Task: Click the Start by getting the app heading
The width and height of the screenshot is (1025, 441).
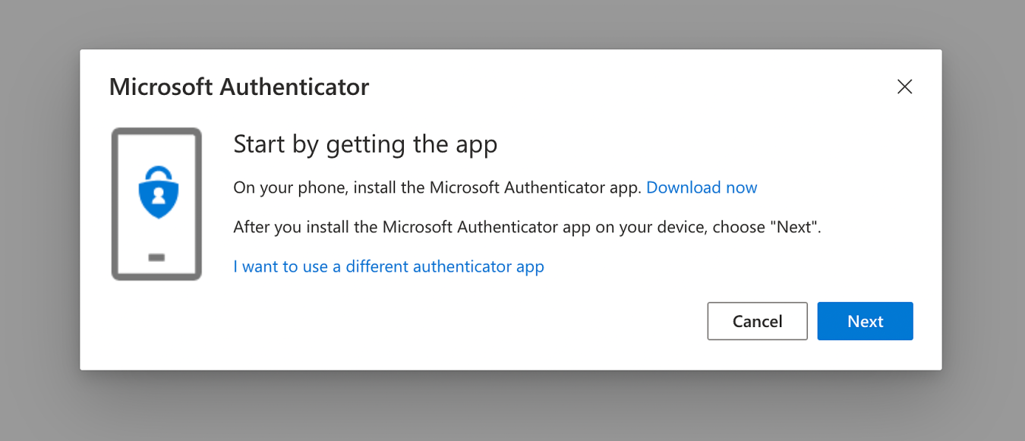Action: (x=365, y=143)
